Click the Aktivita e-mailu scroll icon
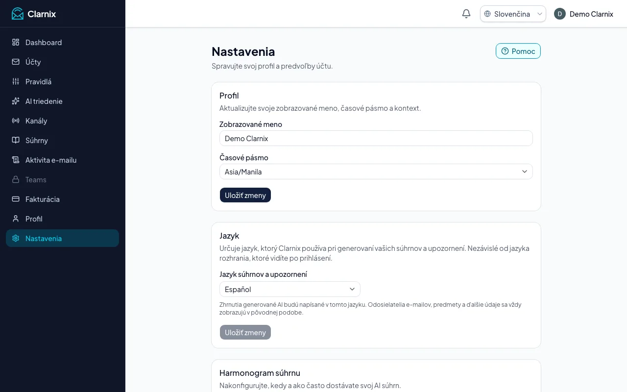This screenshot has height=392, width=627. click(16, 160)
